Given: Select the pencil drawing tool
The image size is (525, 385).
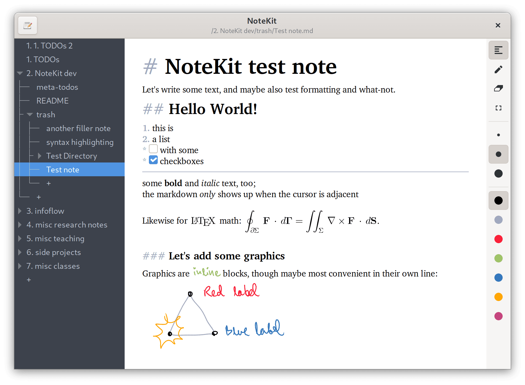Looking at the screenshot, I should pos(498,69).
